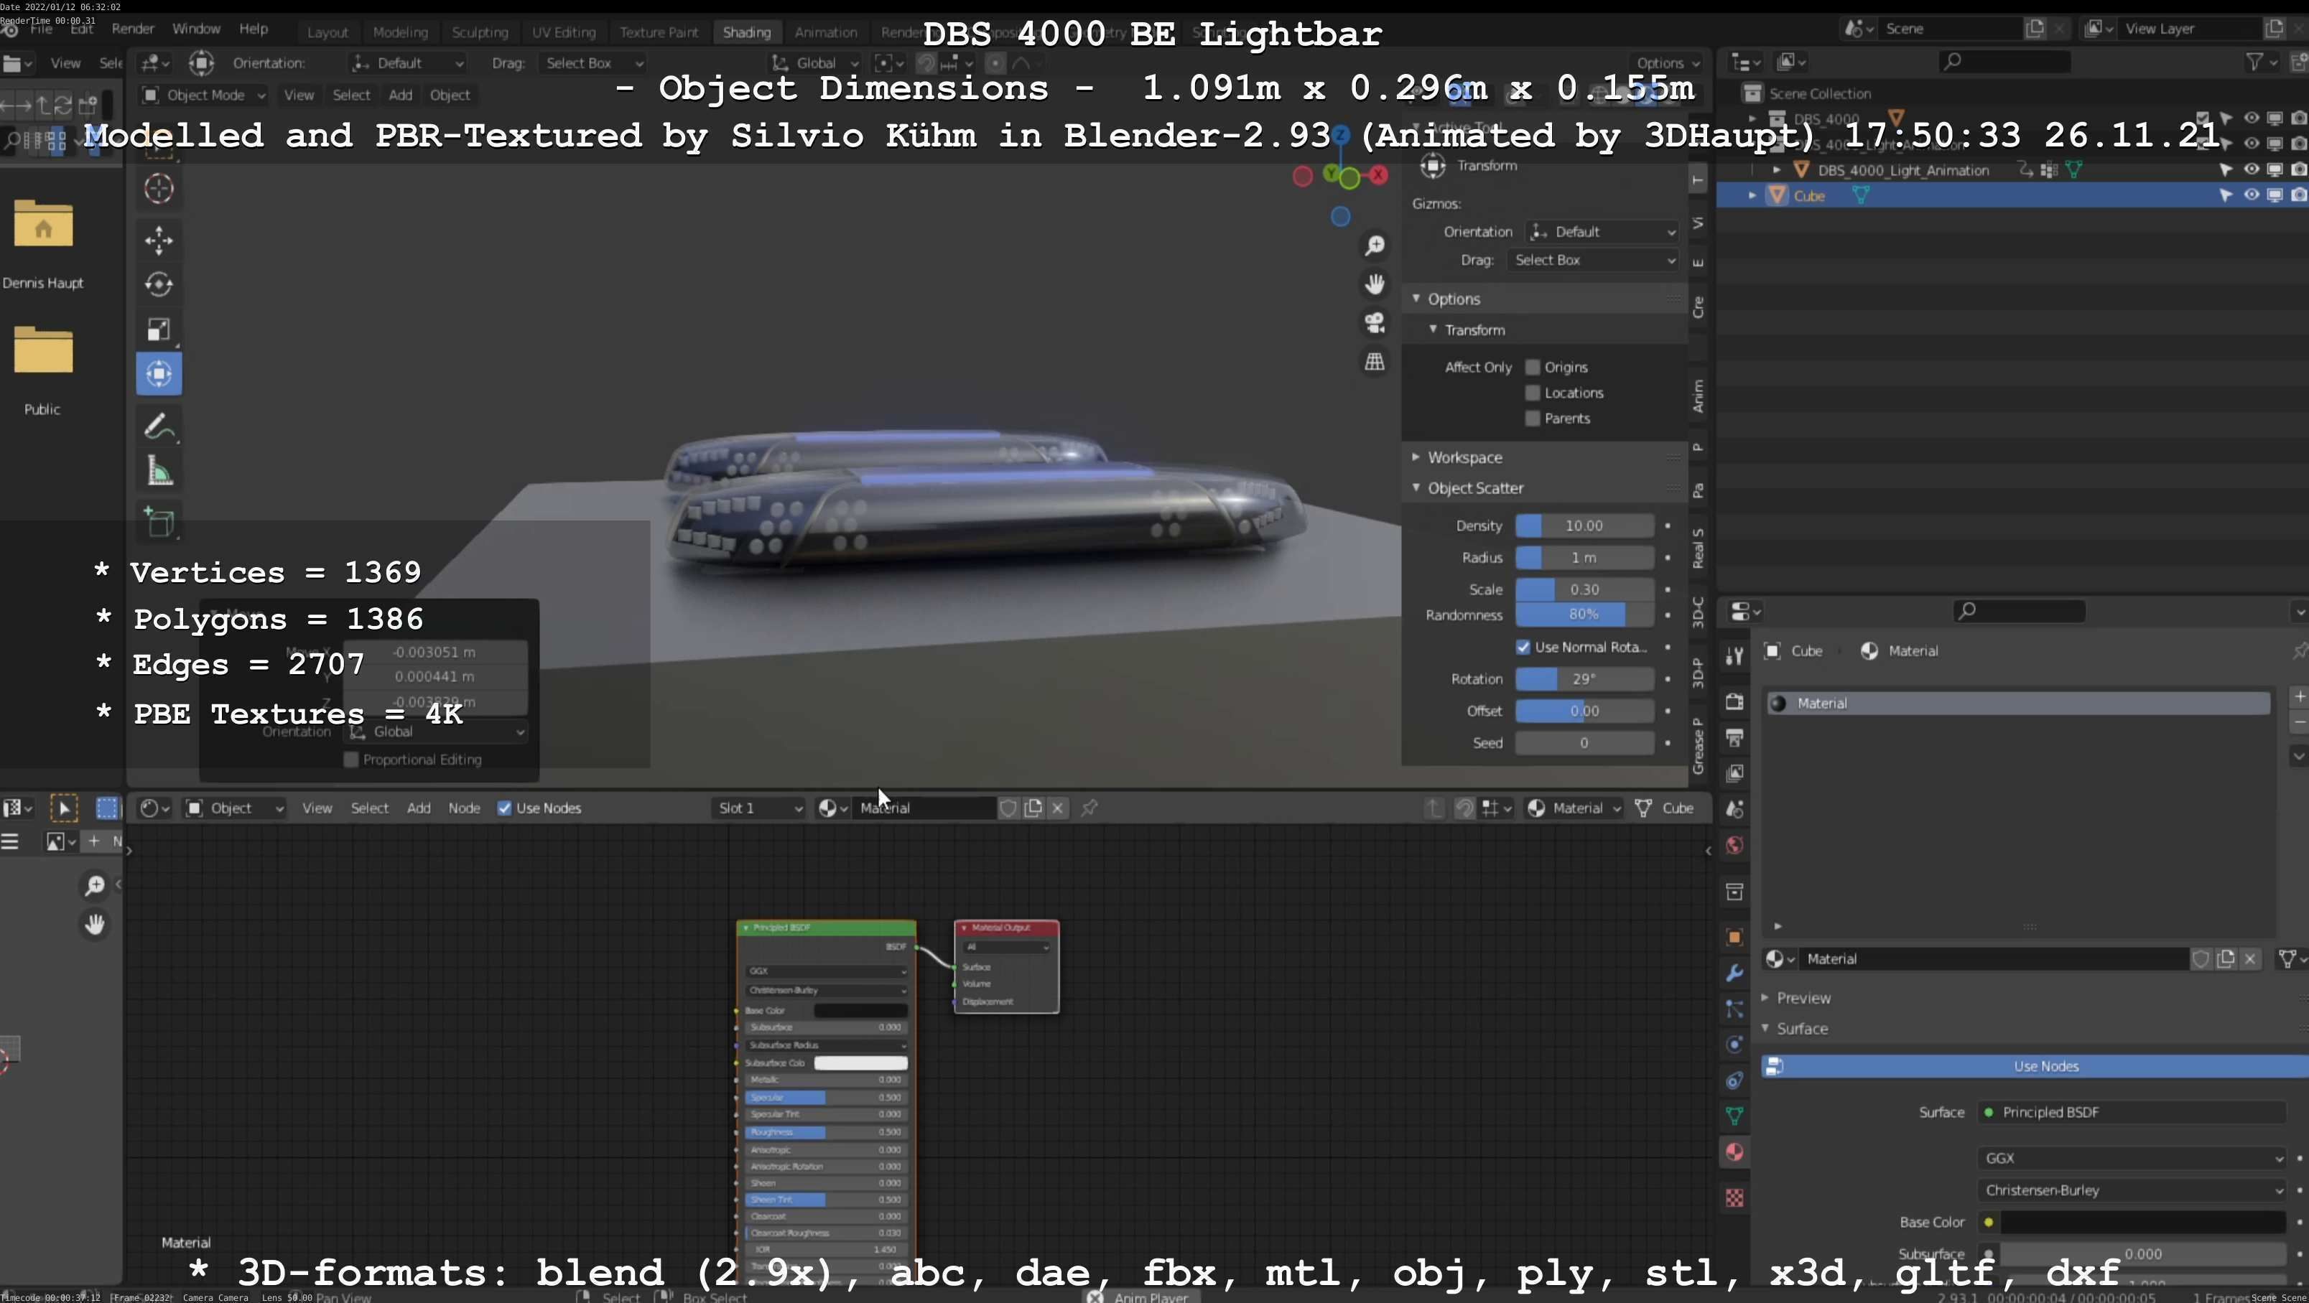Open Slot 1 dropdown in node editor
Screen dimensions: 2309x1303
coord(758,808)
